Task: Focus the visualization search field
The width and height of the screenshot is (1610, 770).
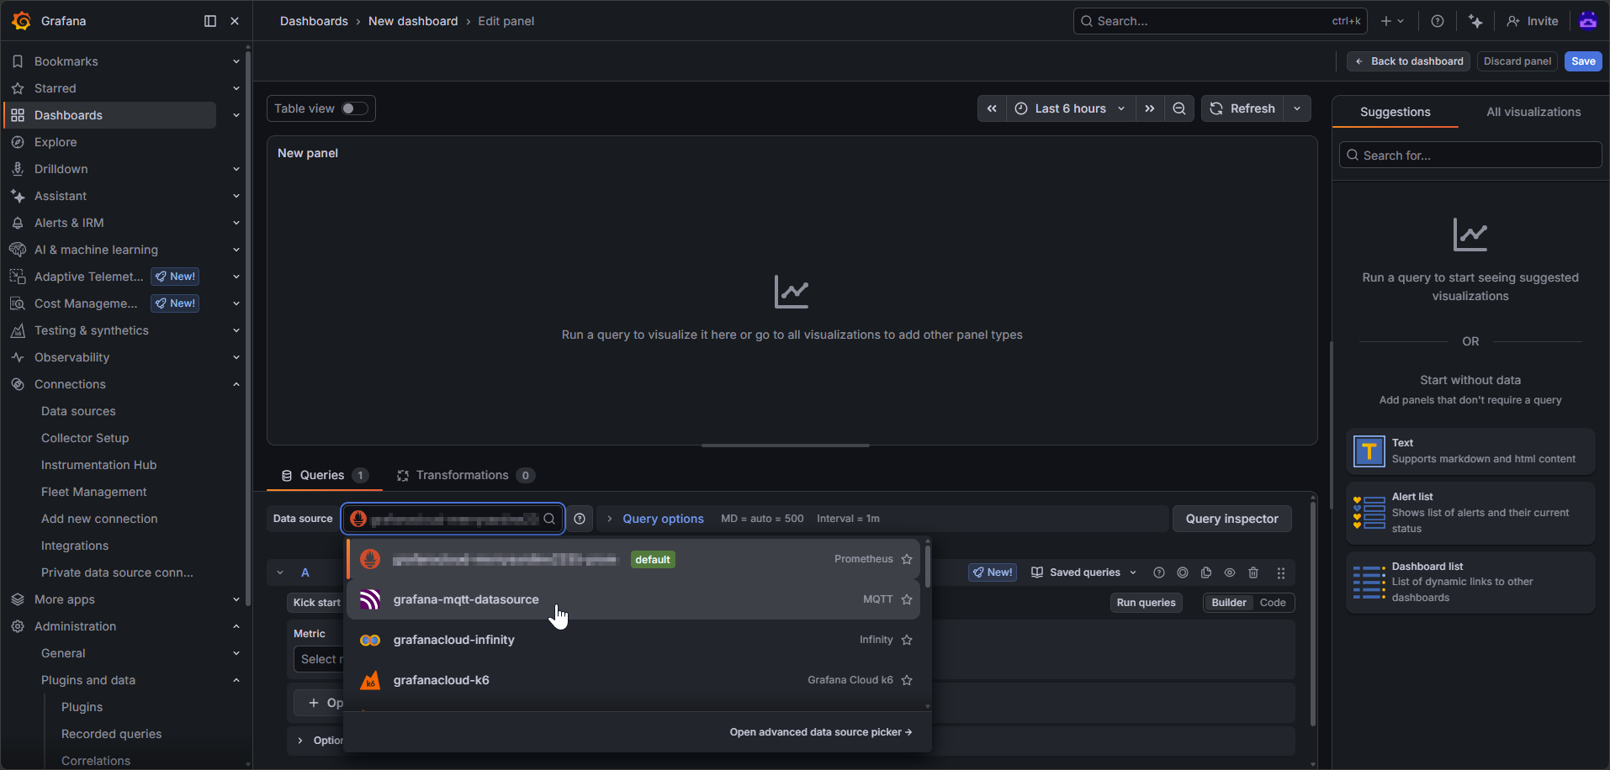Action: (x=1470, y=156)
